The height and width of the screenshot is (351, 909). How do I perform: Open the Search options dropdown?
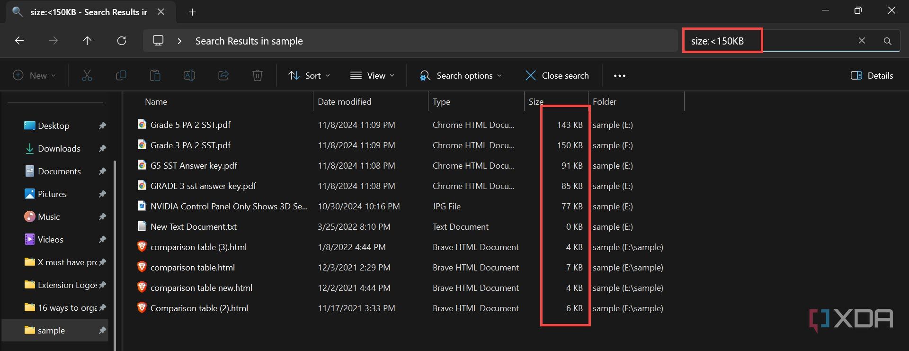coord(461,75)
